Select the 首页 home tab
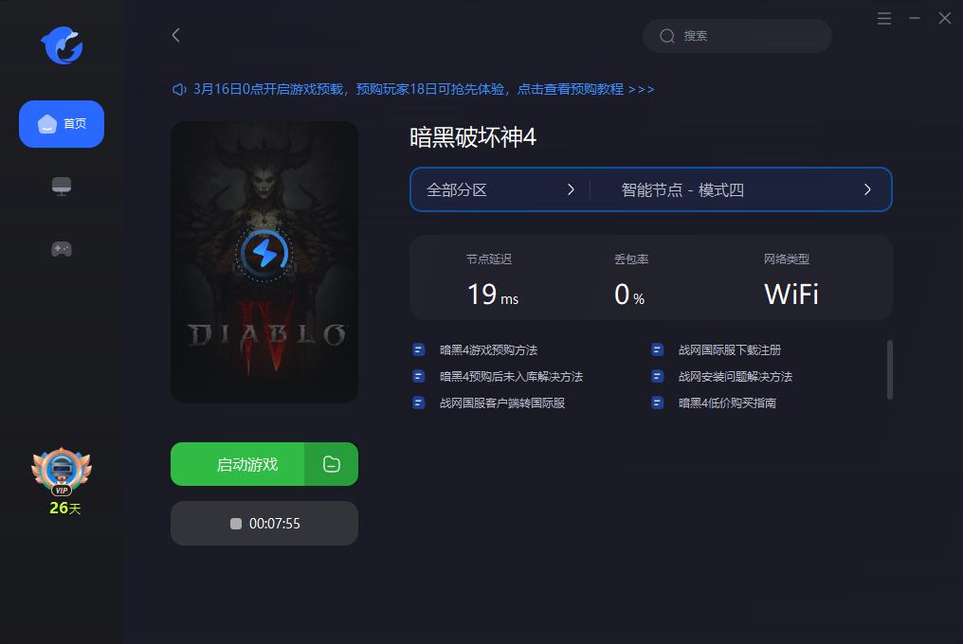The image size is (963, 644). 62,124
